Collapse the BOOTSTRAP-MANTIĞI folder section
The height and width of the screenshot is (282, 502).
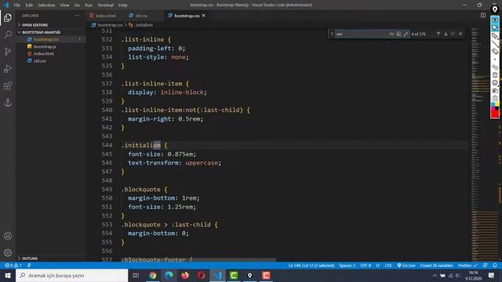coord(51,32)
